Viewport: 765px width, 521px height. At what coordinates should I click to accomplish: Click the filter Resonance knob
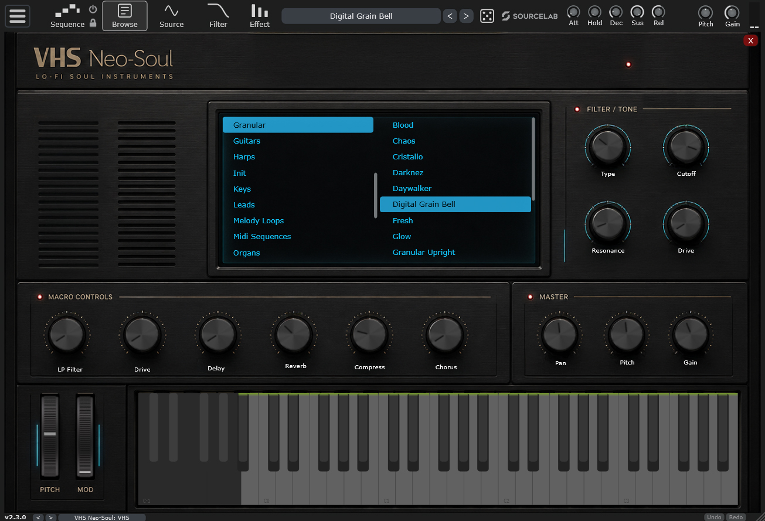[607, 223]
